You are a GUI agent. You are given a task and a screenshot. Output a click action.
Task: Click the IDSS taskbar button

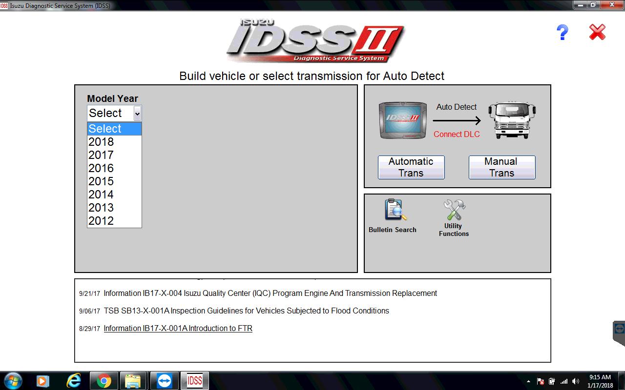(194, 381)
